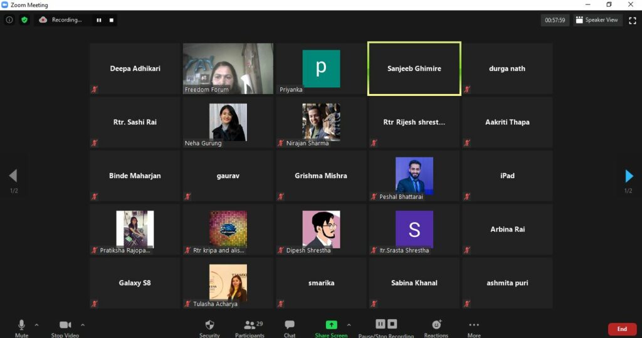Click the green Share Screen icon
Image resolution: width=642 pixels, height=338 pixels.
(x=331, y=325)
